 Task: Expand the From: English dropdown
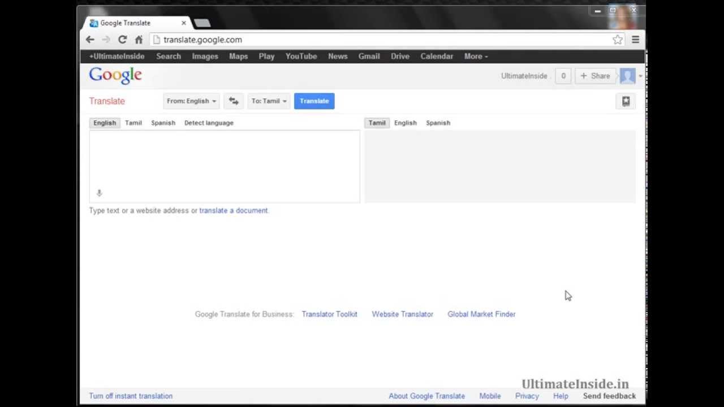191,101
